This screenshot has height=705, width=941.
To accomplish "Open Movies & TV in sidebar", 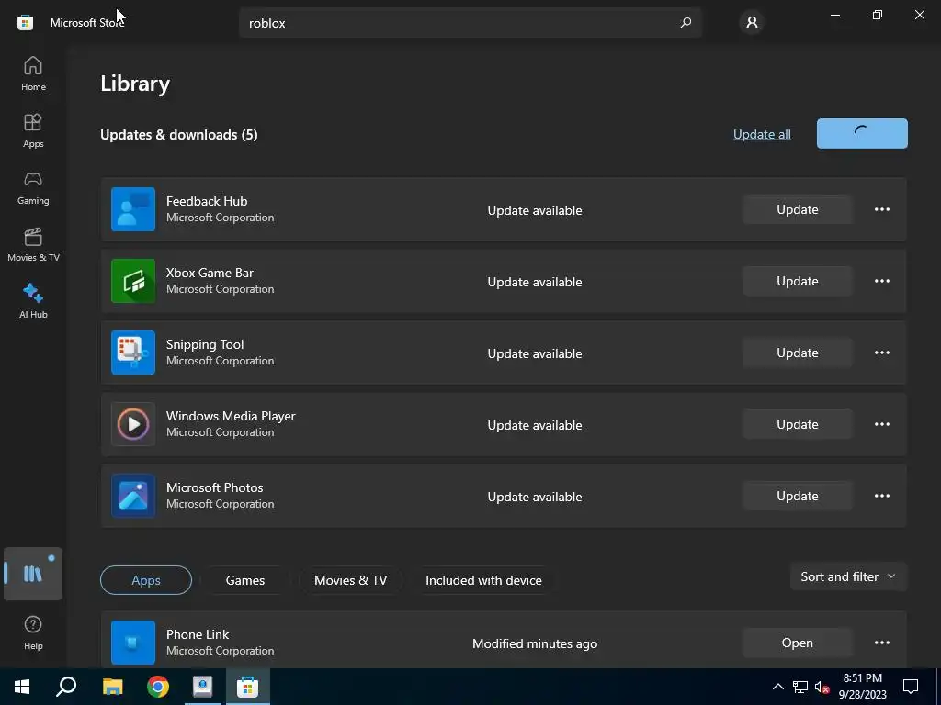I will point(33,244).
